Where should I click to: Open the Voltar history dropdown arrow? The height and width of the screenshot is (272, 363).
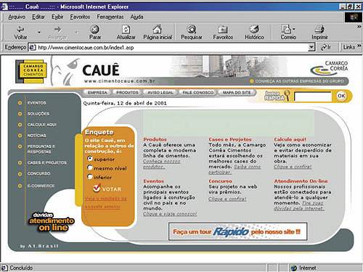(x=39, y=32)
